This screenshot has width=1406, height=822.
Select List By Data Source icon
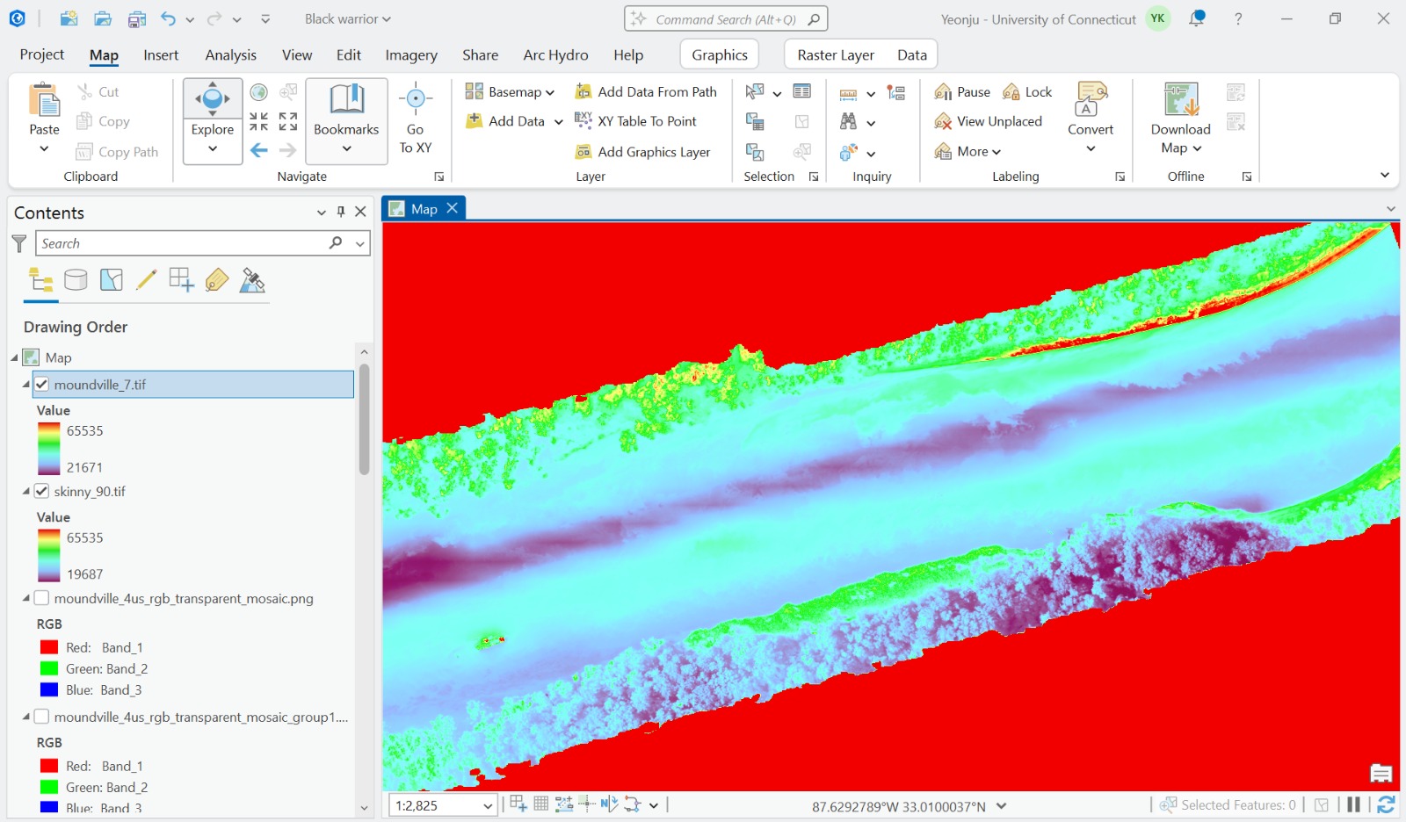[x=76, y=280]
